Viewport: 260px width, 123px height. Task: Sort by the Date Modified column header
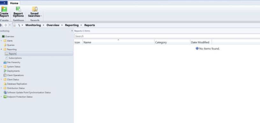click(x=201, y=42)
